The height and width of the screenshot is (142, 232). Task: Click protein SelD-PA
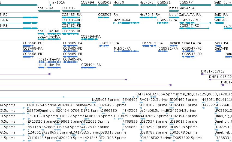[x=218, y=46]
